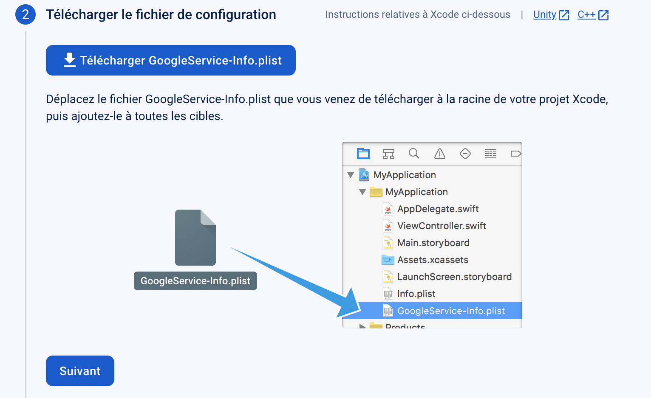Image resolution: width=651 pixels, height=398 pixels.
Task: Open the C++ instructions link
Action: [x=586, y=14]
